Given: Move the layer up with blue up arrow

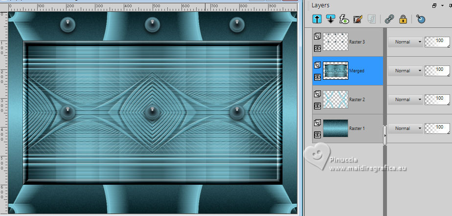Looking at the screenshot, I should pyautogui.click(x=317, y=19).
